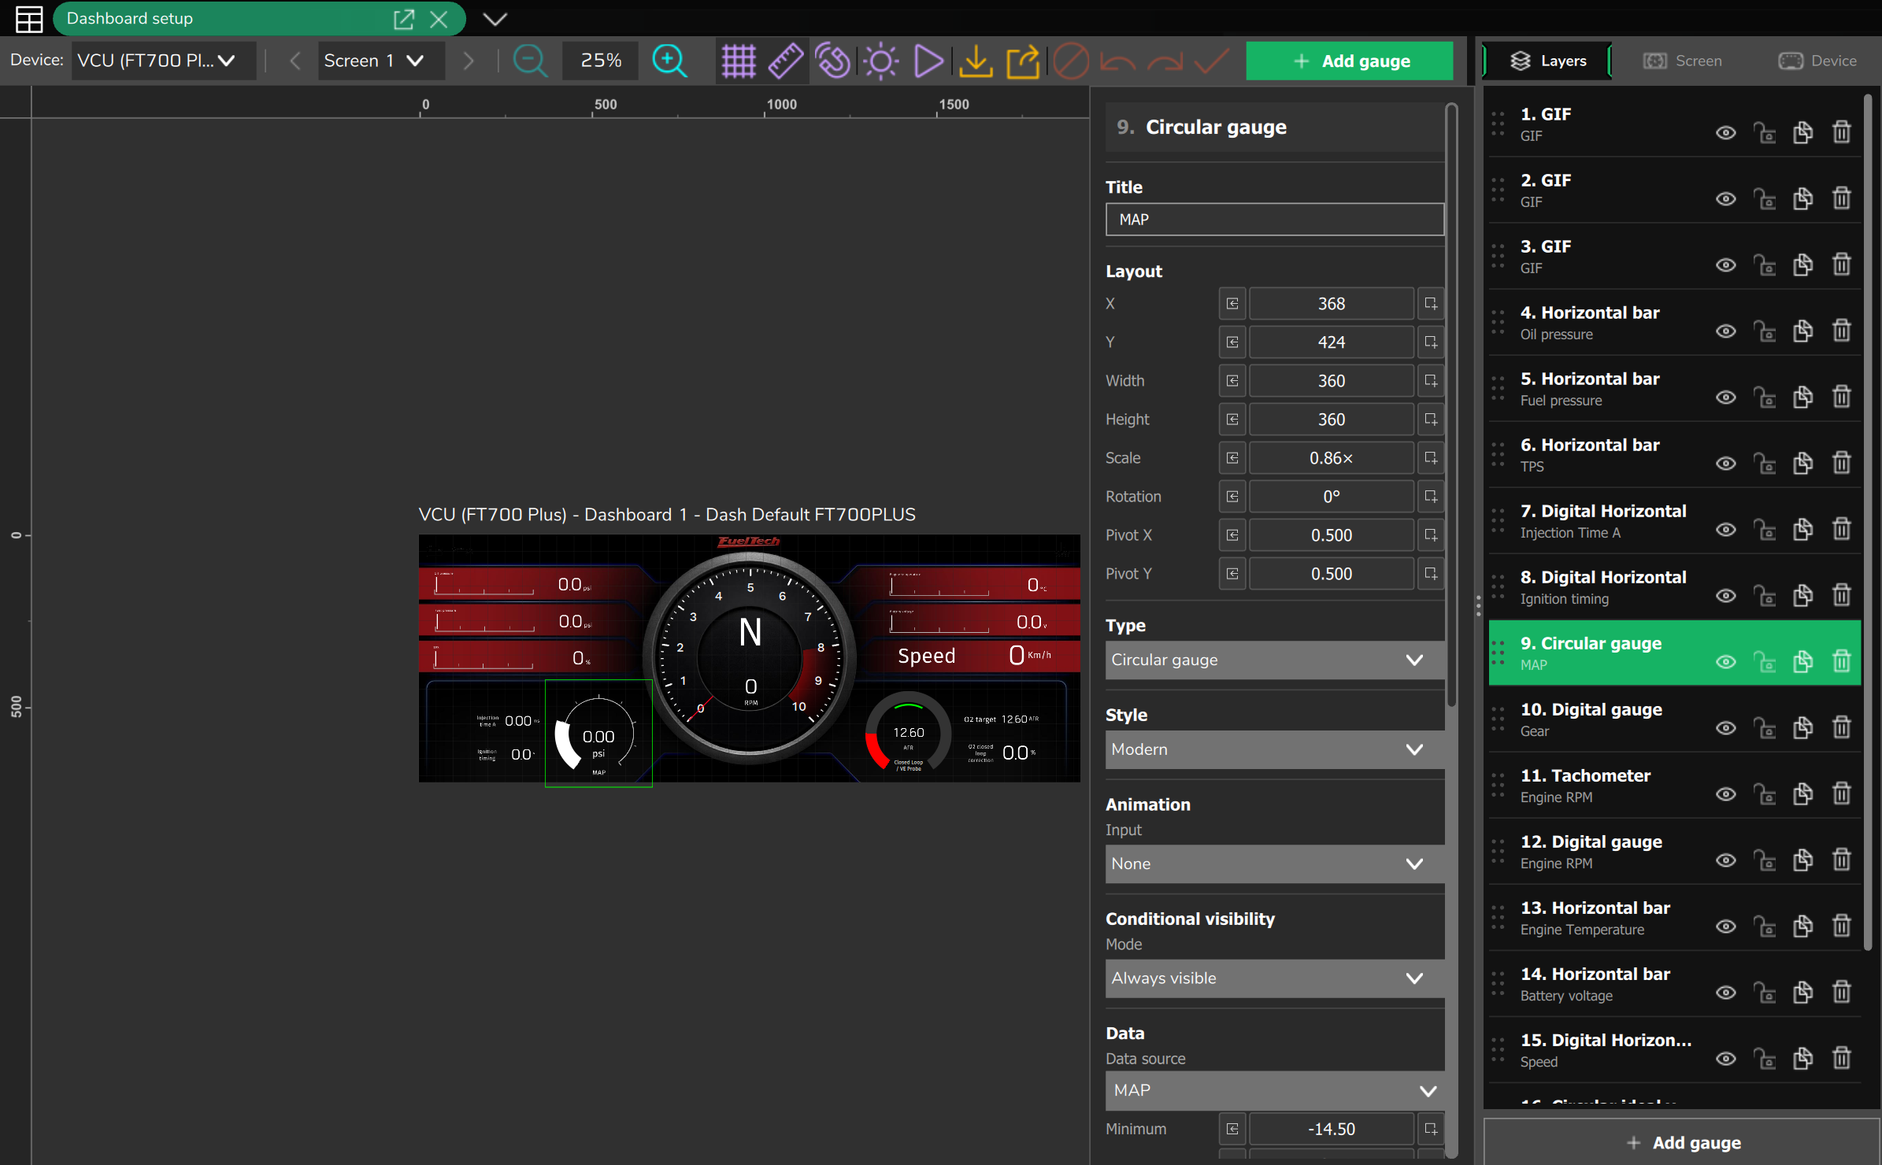
Task: Click the import download icon
Action: (976, 61)
